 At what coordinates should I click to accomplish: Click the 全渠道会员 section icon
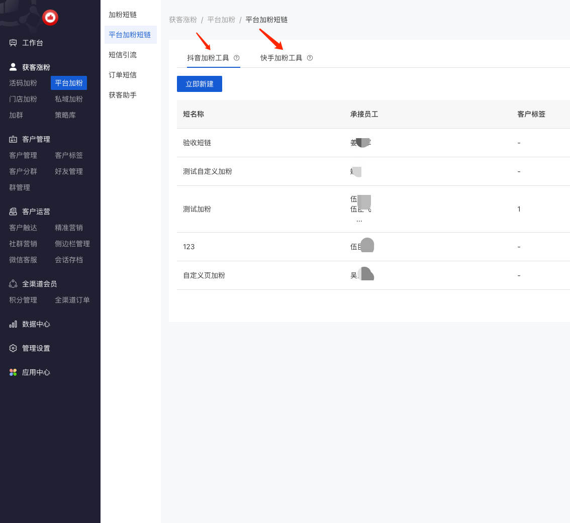(x=13, y=284)
